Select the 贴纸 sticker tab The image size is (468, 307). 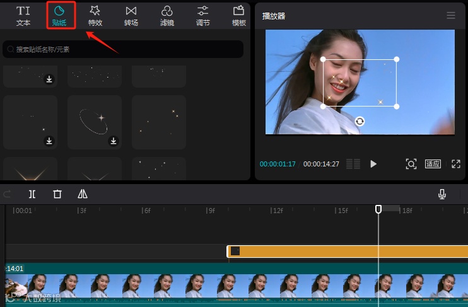pos(59,16)
